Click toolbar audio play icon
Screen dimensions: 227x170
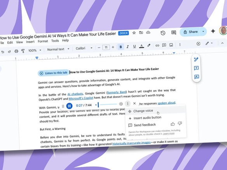(198, 43)
